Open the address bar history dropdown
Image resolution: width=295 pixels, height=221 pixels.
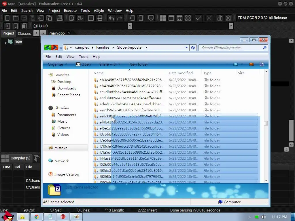186,47
